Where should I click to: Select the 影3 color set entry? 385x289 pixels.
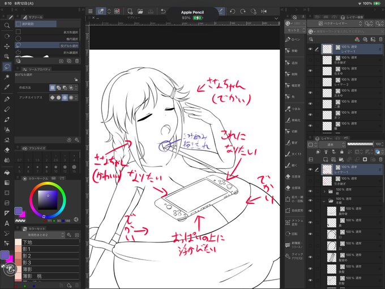(47, 262)
